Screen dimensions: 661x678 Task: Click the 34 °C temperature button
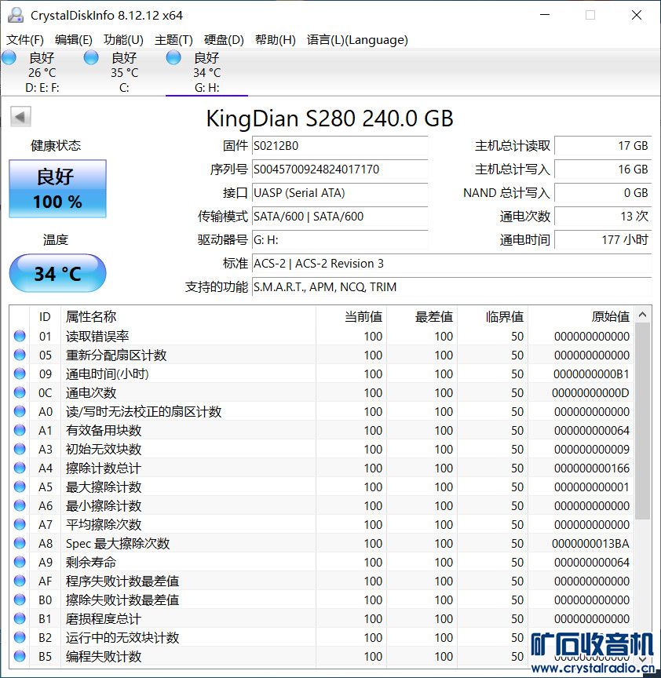(x=57, y=273)
